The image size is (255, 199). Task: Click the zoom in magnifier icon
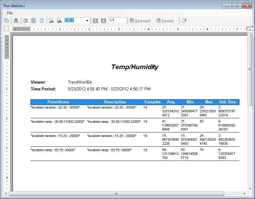tap(59, 21)
